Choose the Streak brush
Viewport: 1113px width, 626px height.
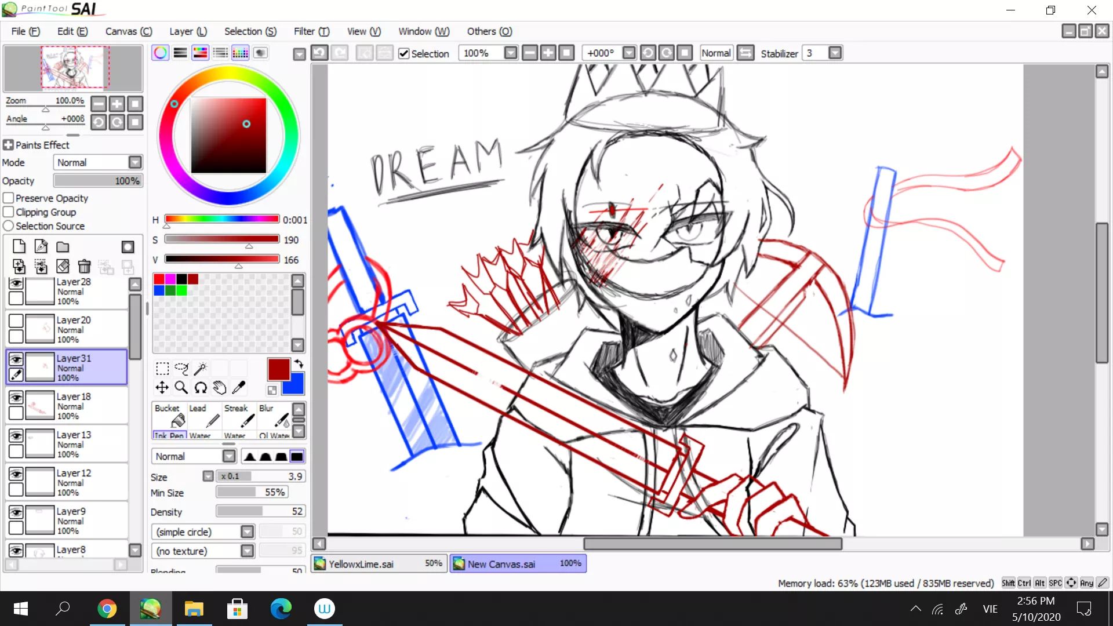239,416
